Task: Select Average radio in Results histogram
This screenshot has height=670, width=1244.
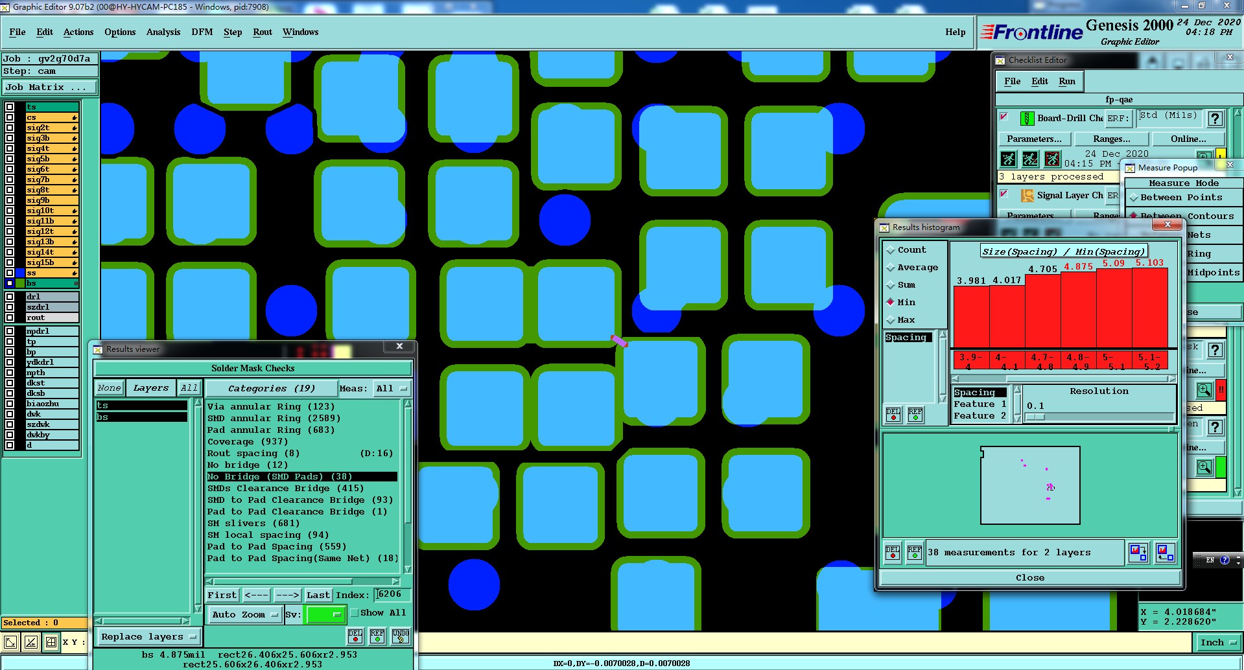Action: click(891, 268)
